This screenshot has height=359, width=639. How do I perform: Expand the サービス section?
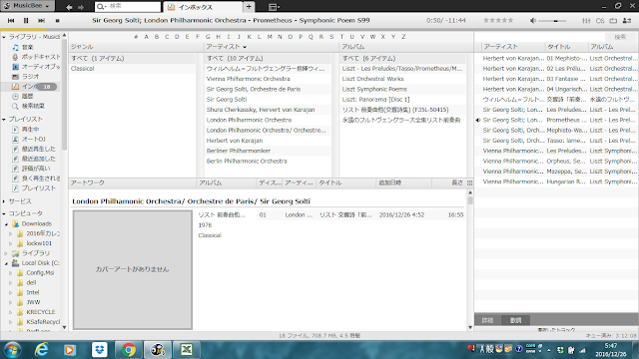(4, 201)
